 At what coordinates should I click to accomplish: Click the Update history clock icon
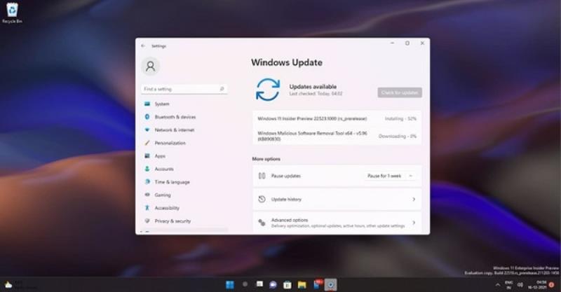[262, 199]
